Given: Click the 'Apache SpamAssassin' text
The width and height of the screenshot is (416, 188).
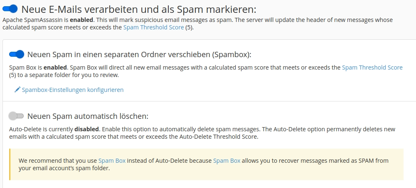Looking at the screenshot, I should pos(29,20).
